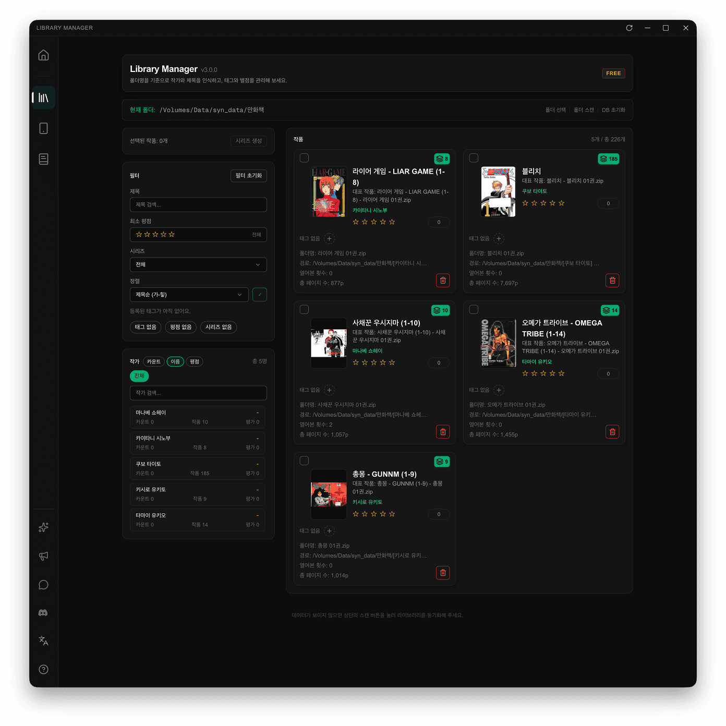
Task: Open the mobile device sidebar icon
Action: click(x=43, y=128)
